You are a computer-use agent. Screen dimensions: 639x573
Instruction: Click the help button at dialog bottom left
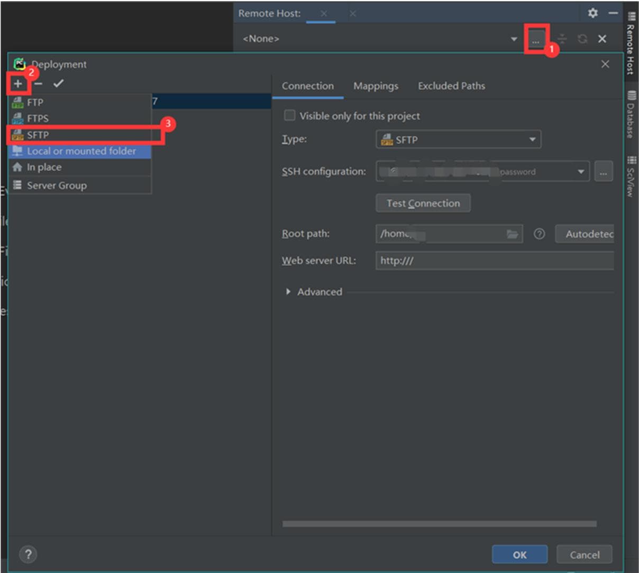28,554
